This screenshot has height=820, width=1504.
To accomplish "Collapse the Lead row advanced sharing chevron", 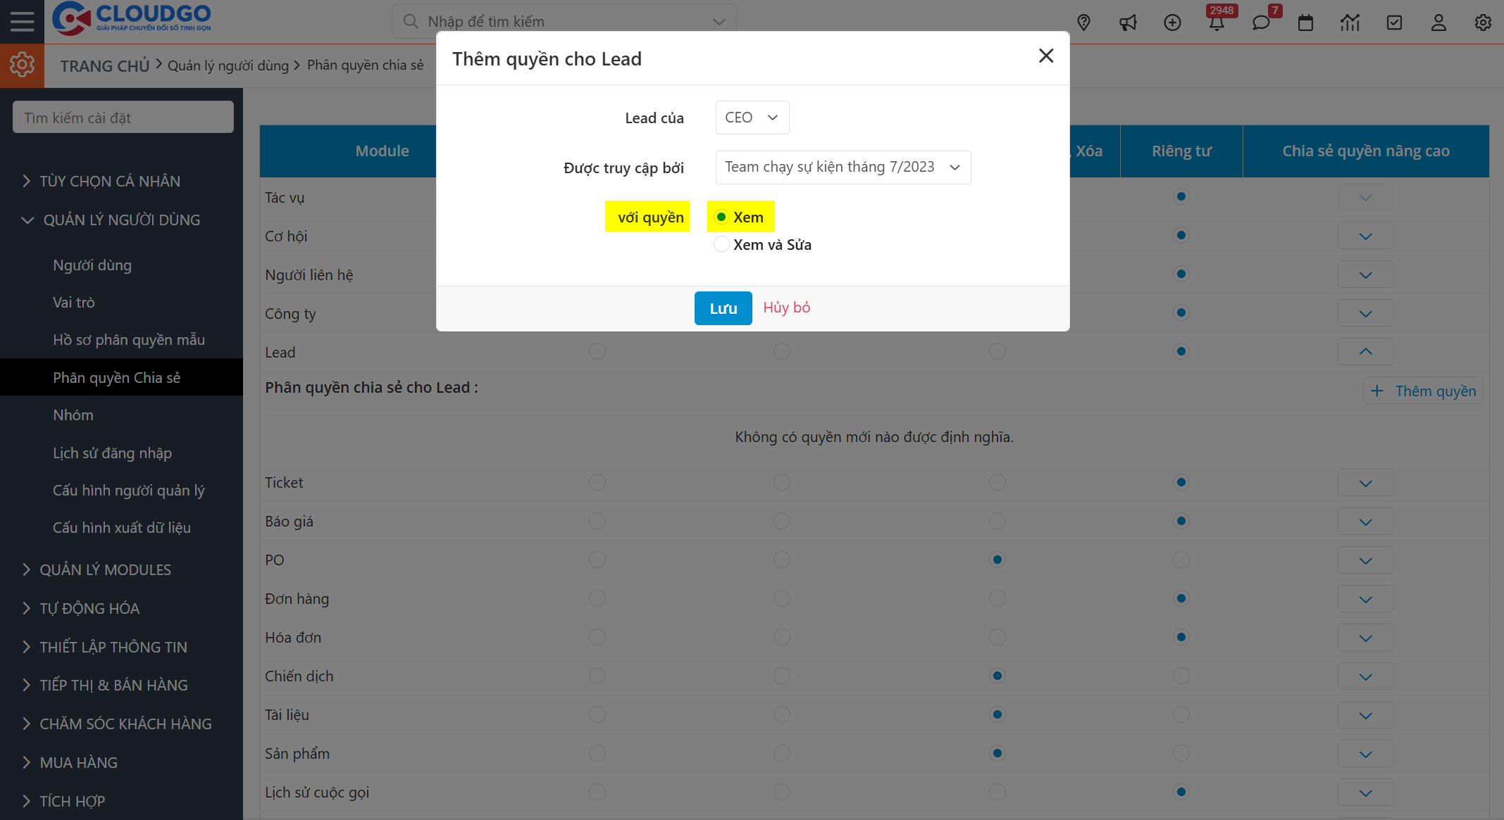I will click(x=1365, y=351).
